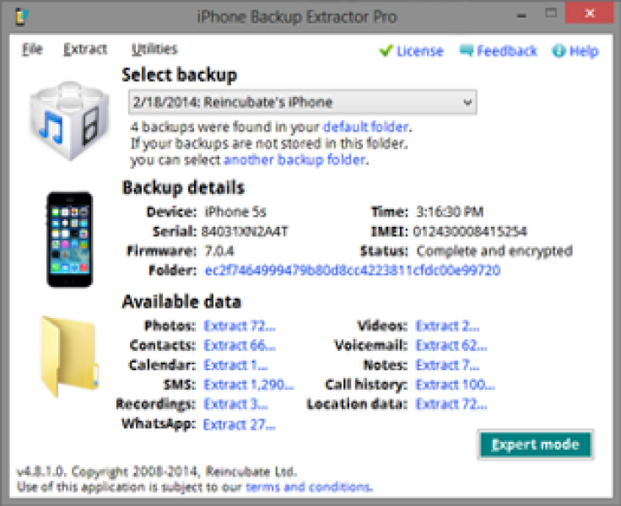
Task: Extract 27 WhatsApp items
Action: click(240, 424)
